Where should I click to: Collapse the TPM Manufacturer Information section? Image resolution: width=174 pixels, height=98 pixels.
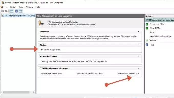pyautogui.click(x=139, y=68)
